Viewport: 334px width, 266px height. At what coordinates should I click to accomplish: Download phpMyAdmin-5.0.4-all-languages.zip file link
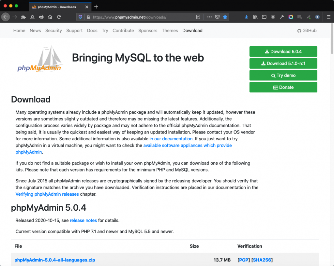click(x=55, y=260)
